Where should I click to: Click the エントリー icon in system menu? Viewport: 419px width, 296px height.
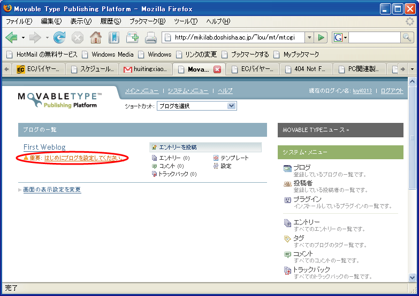click(287, 223)
